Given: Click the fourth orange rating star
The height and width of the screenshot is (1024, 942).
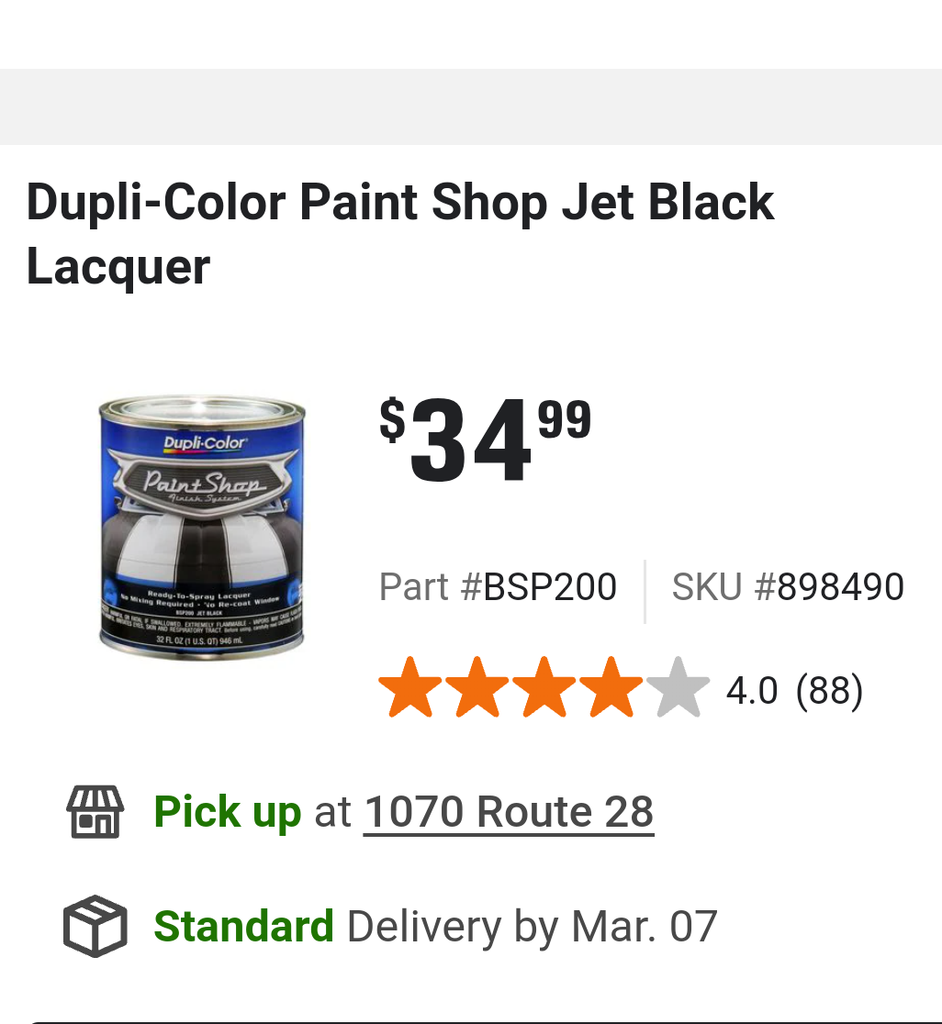Looking at the screenshot, I should (x=611, y=687).
